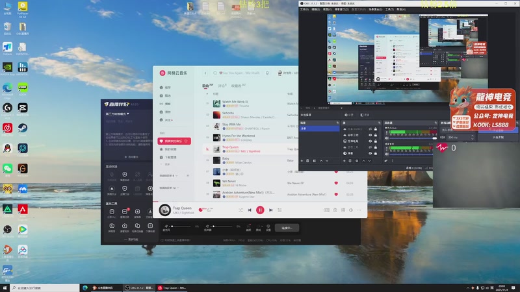Image resolution: width=520 pixels, height=292 pixels.
Task: Open more options ellipsis in NetEase player bar
Action: tap(359, 210)
